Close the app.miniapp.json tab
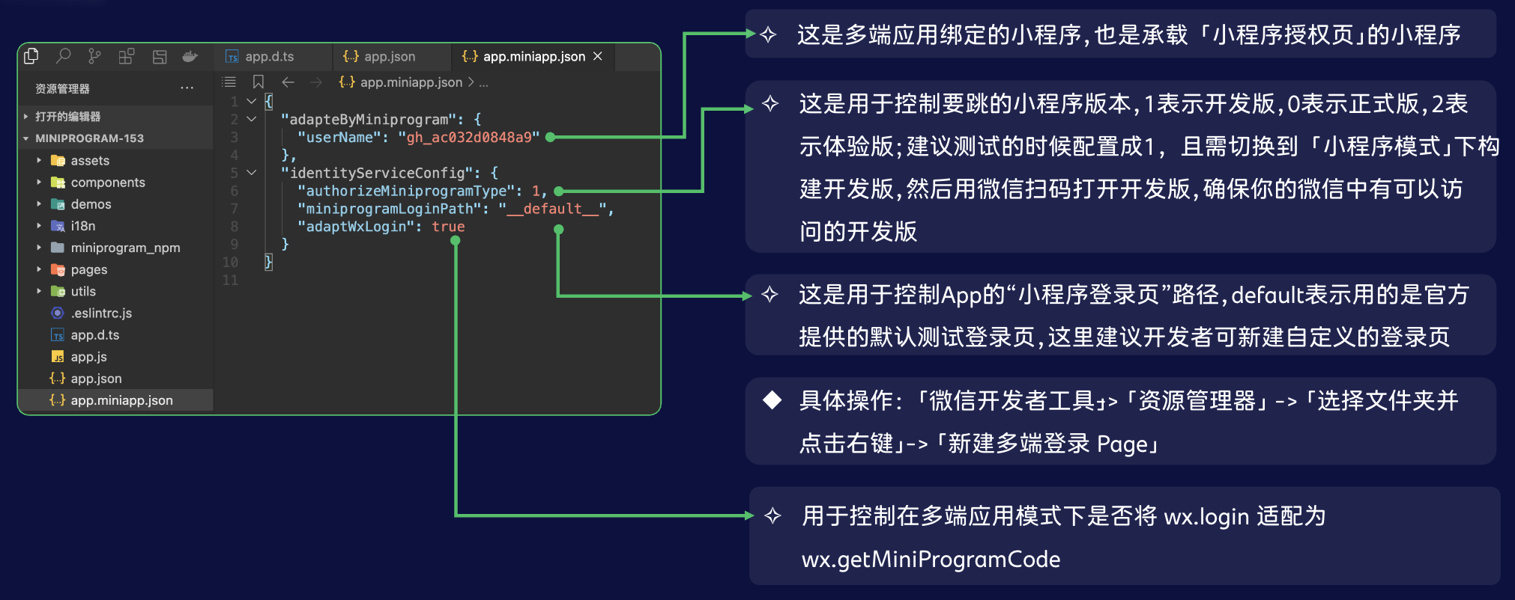Viewport: 1515px width, 600px height. point(598,56)
